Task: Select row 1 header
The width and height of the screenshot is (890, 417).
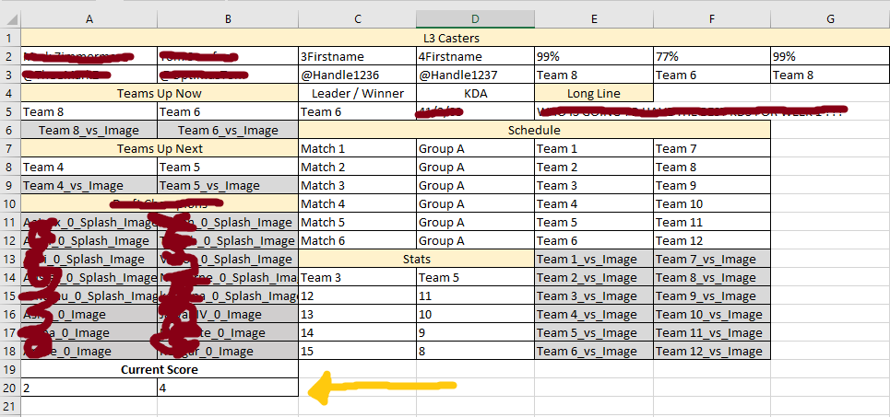Action: pos(10,38)
